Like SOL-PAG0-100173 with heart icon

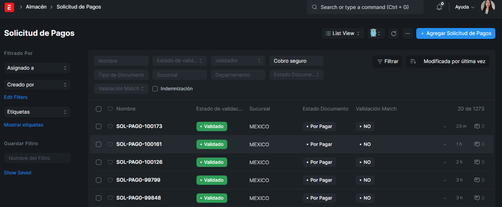coord(110,126)
